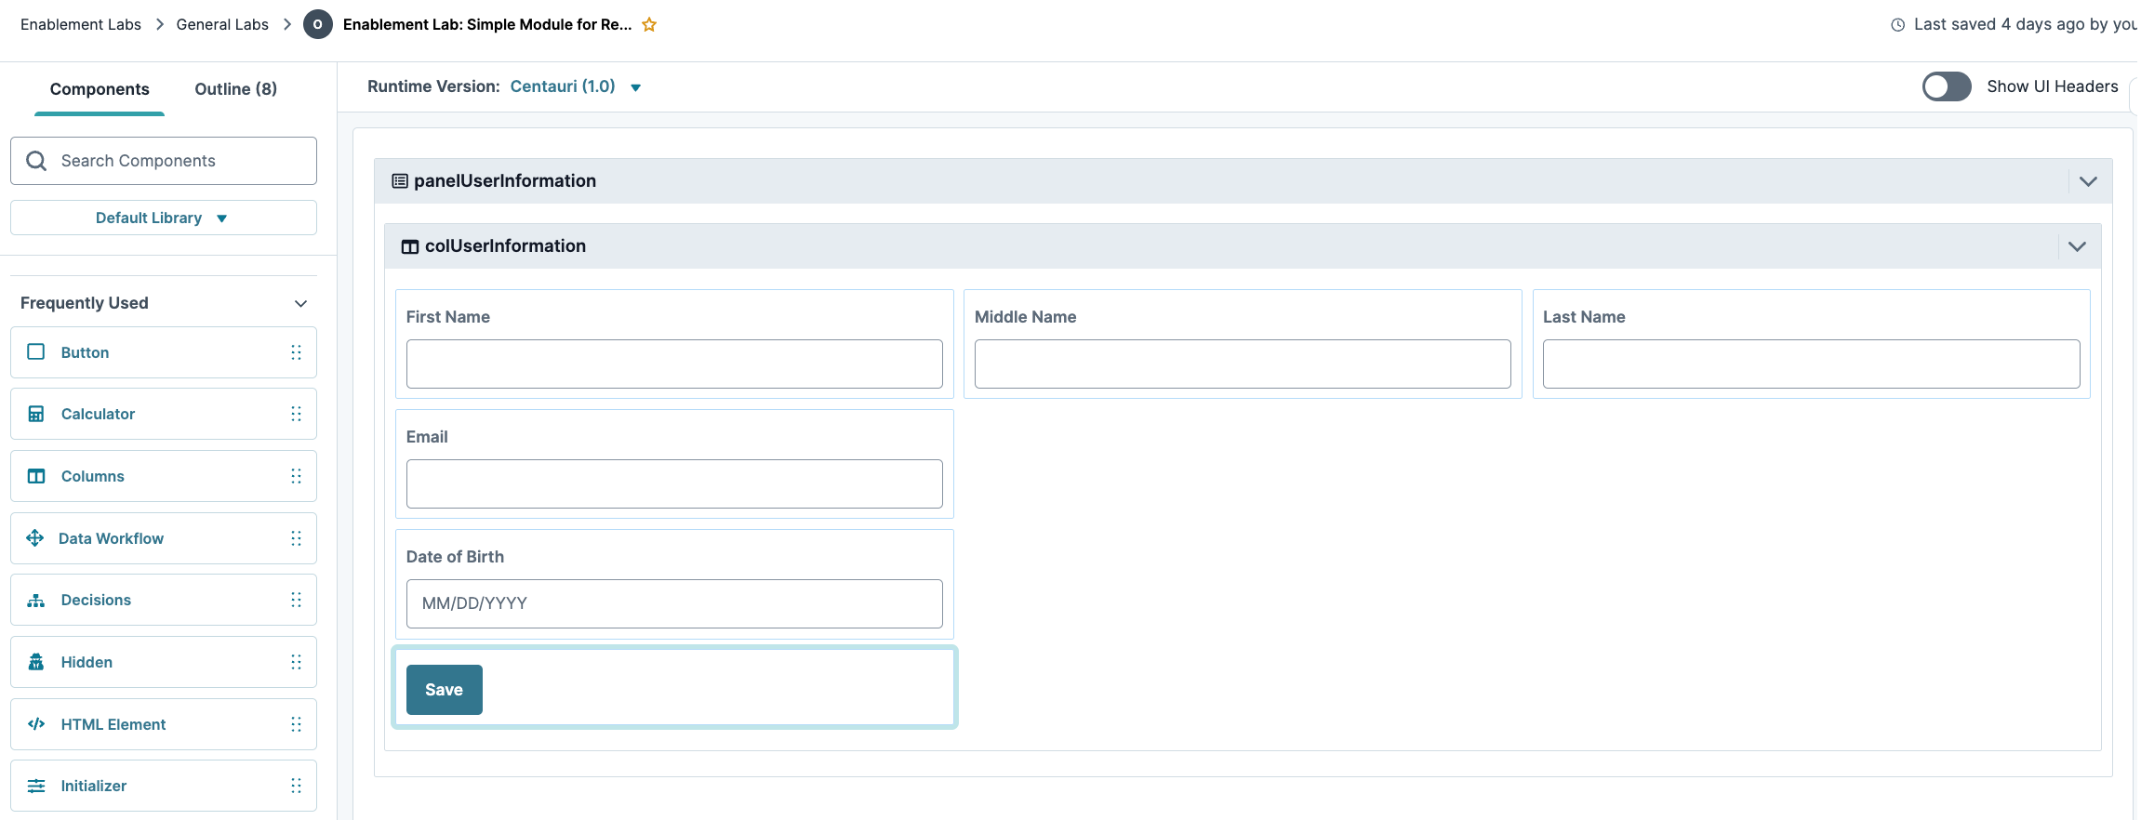
Task: Click the panel icon beside panelUserInformation
Action: (x=400, y=181)
